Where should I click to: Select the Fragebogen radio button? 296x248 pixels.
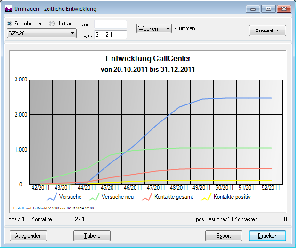click(x=10, y=24)
